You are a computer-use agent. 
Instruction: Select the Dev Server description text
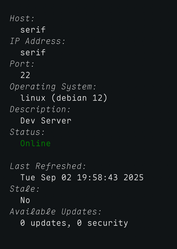click(x=46, y=121)
